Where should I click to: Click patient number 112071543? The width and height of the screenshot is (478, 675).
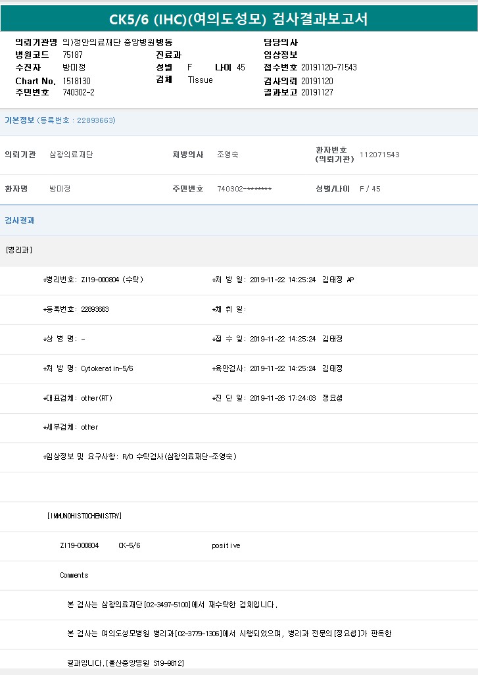tap(379, 155)
